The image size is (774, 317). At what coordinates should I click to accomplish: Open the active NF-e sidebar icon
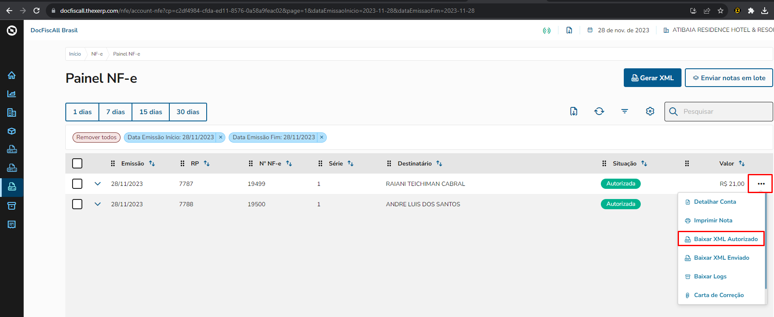[x=12, y=187]
